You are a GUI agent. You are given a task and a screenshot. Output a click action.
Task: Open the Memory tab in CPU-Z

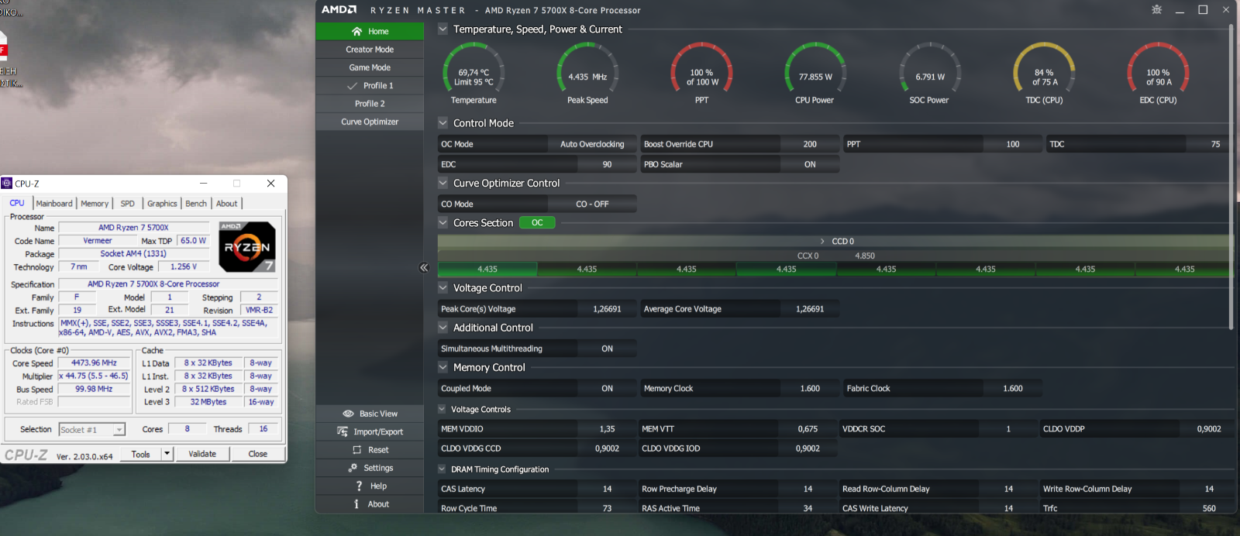[95, 204]
